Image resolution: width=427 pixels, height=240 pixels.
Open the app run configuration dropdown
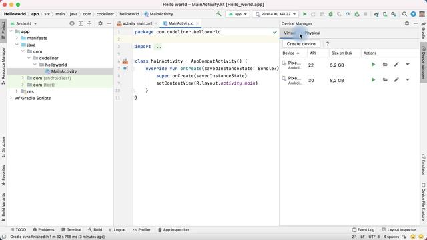coord(238,14)
